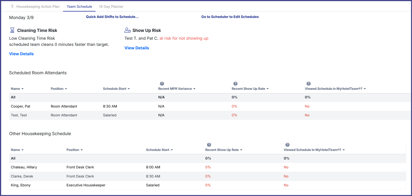Click help icon above Room Attendants Show Up Rate
412x196 pixels.
click(236, 84)
